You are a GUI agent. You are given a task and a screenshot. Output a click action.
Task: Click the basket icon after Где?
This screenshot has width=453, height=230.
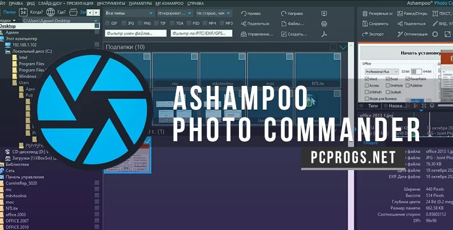point(74,12)
